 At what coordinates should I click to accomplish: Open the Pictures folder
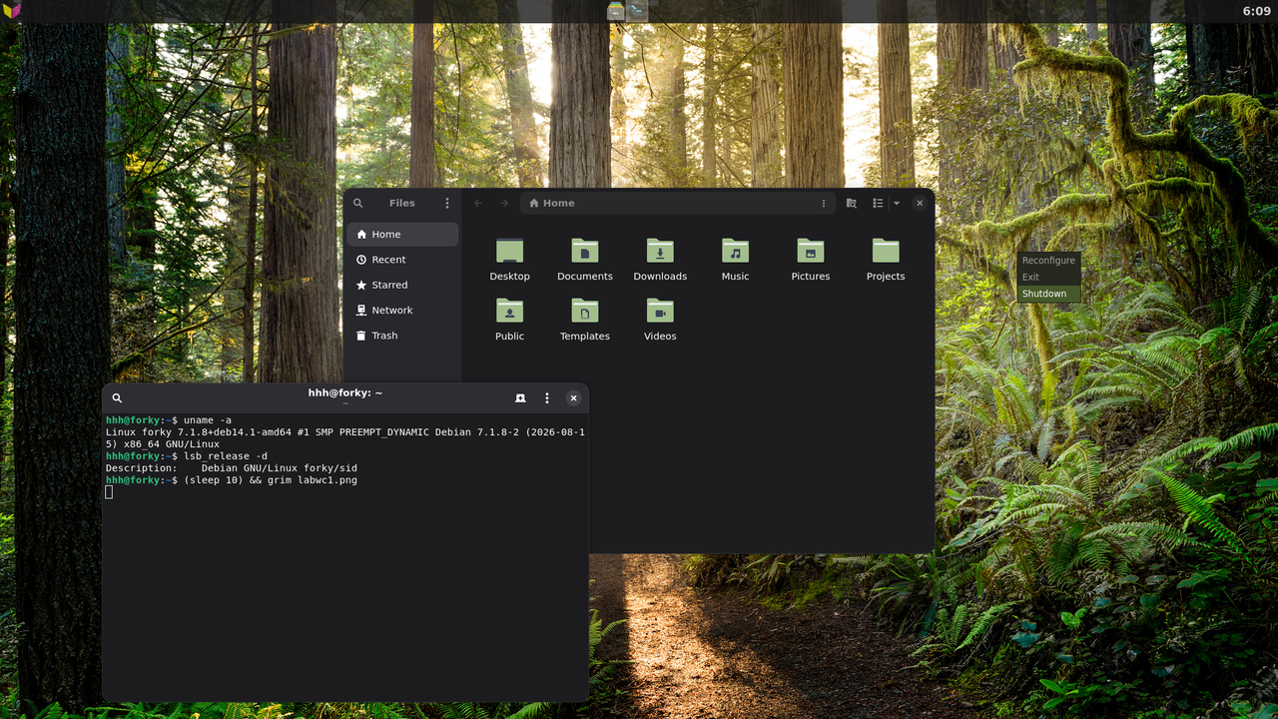811,260
